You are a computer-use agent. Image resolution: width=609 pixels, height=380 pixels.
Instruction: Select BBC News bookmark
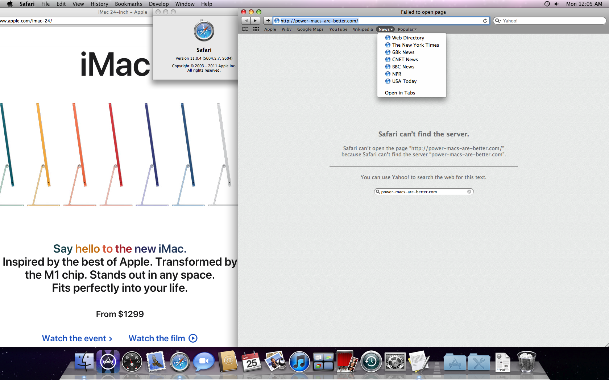412,67
